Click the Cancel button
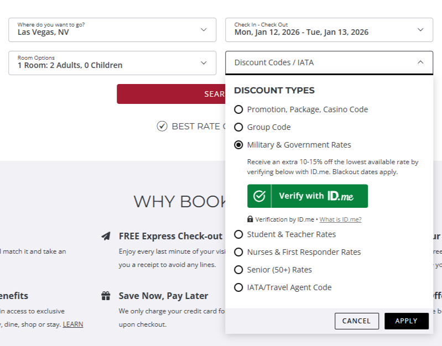The height and width of the screenshot is (346, 442). pyautogui.click(x=356, y=321)
